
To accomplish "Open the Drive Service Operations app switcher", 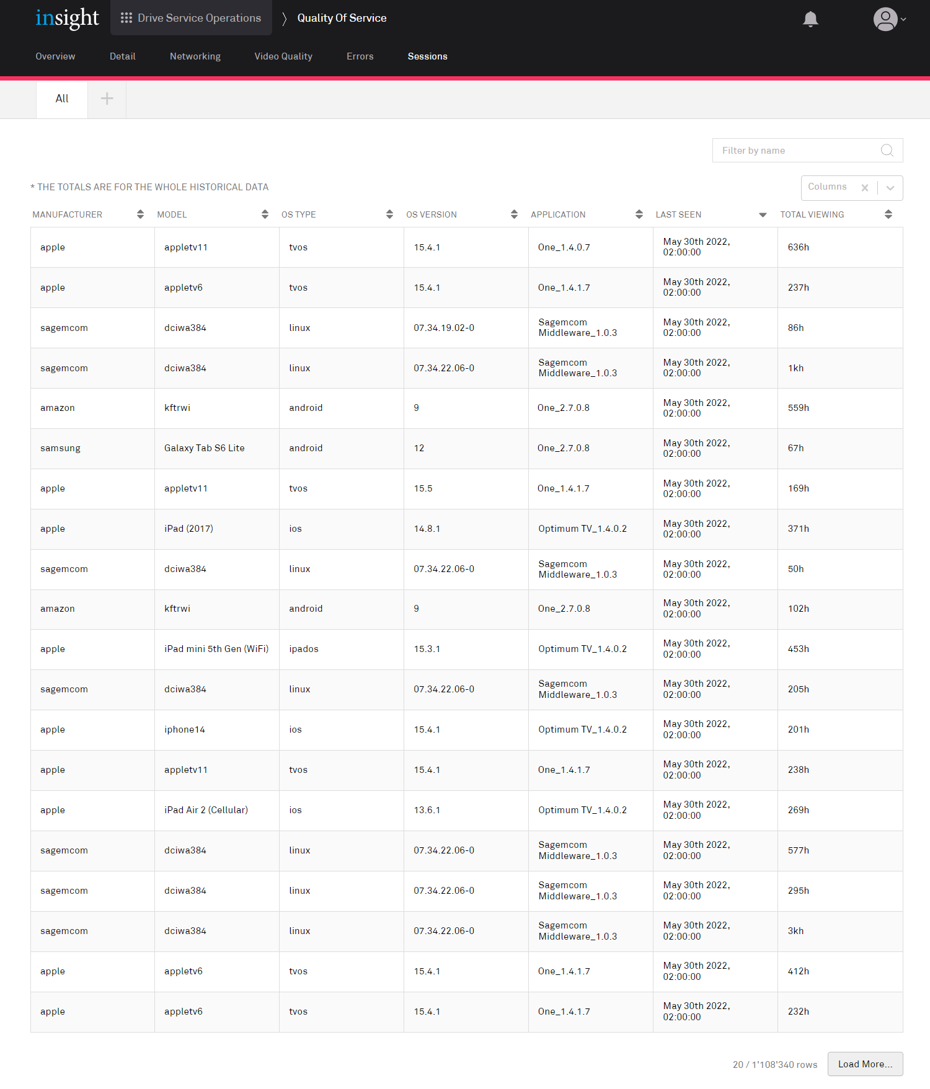I will coord(191,18).
